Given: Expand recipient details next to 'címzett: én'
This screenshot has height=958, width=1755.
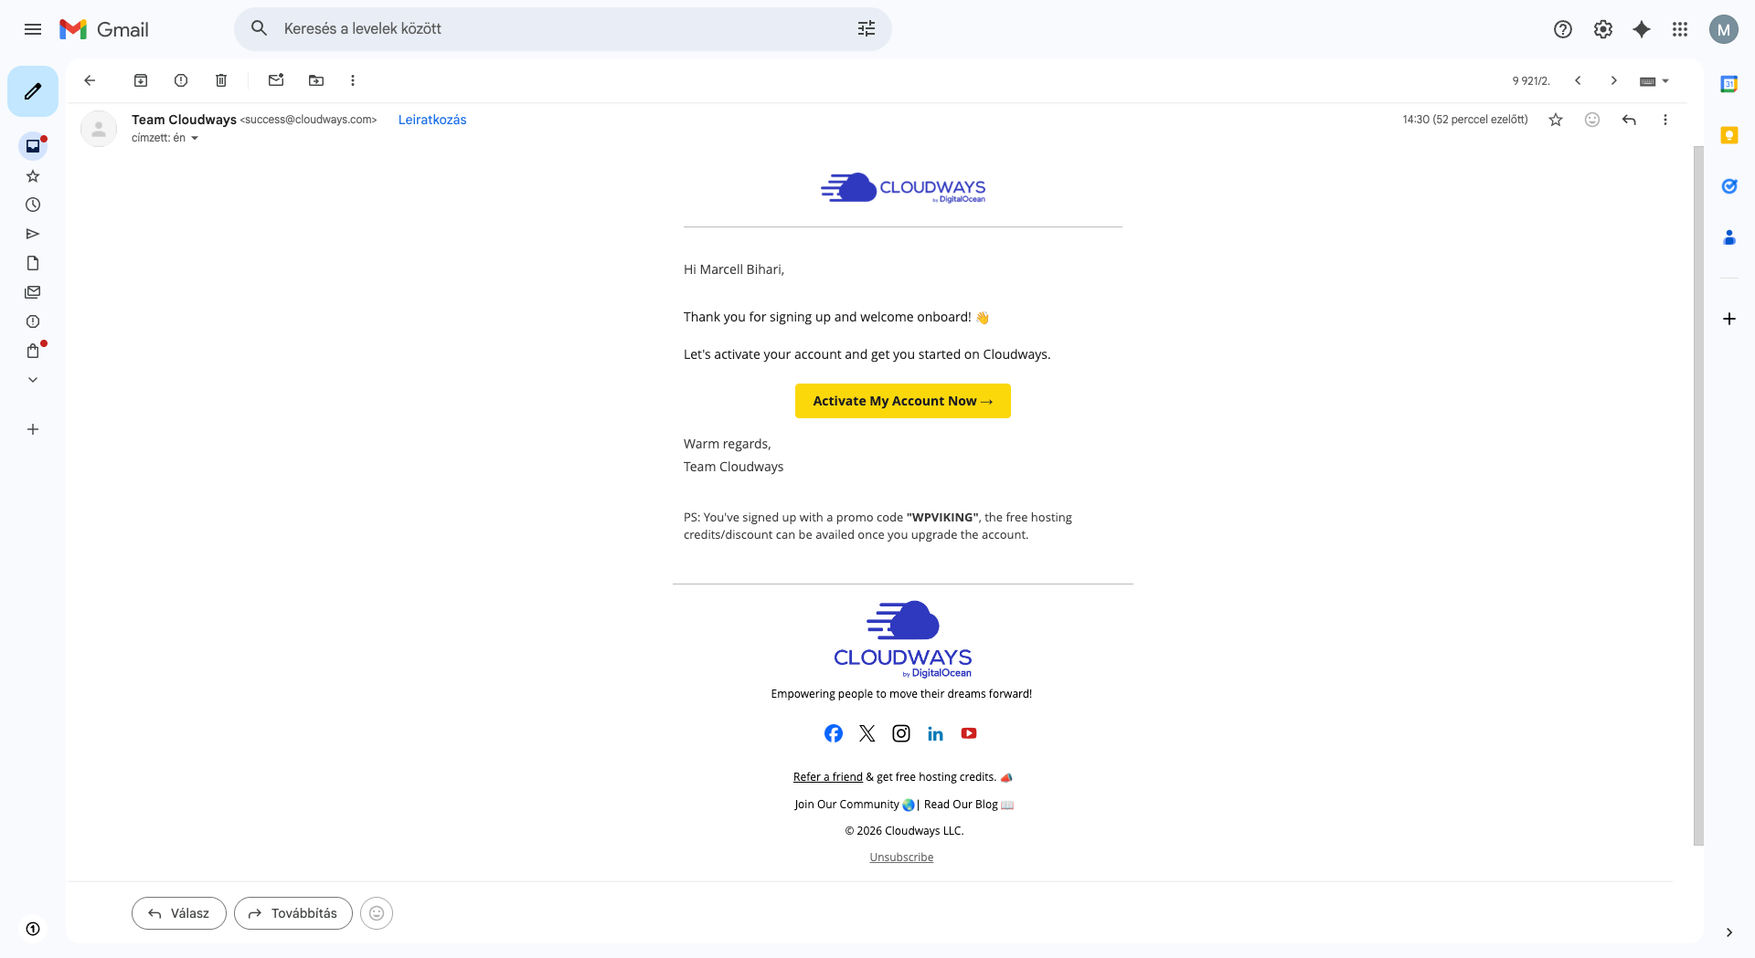Looking at the screenshot, I should (195, 139).
